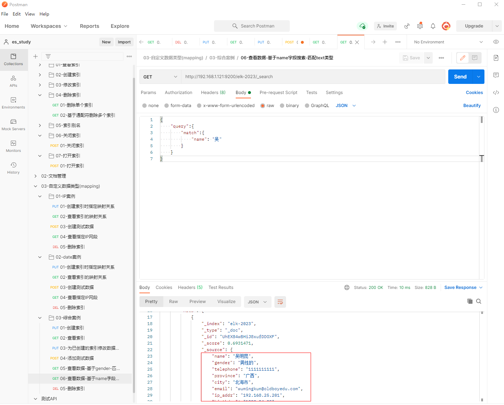Click the search icon in response panel
This screenshot has width=504, height=405.
coord(479,301)
